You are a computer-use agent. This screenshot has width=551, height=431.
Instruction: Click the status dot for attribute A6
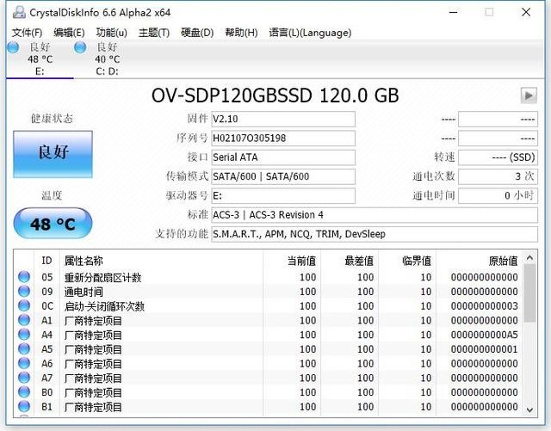[24, 363]
